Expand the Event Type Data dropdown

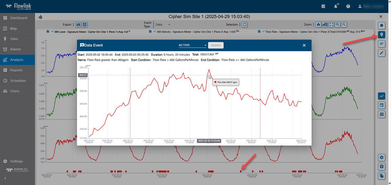click(163, 25)
